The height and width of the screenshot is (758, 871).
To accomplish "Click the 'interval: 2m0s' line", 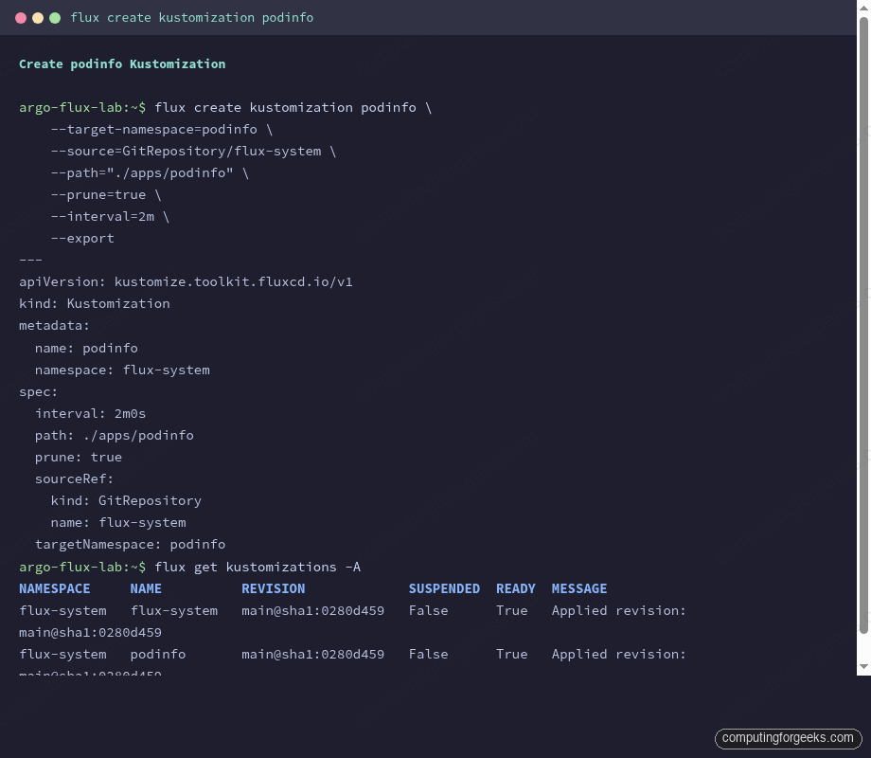I will point(90,414).
